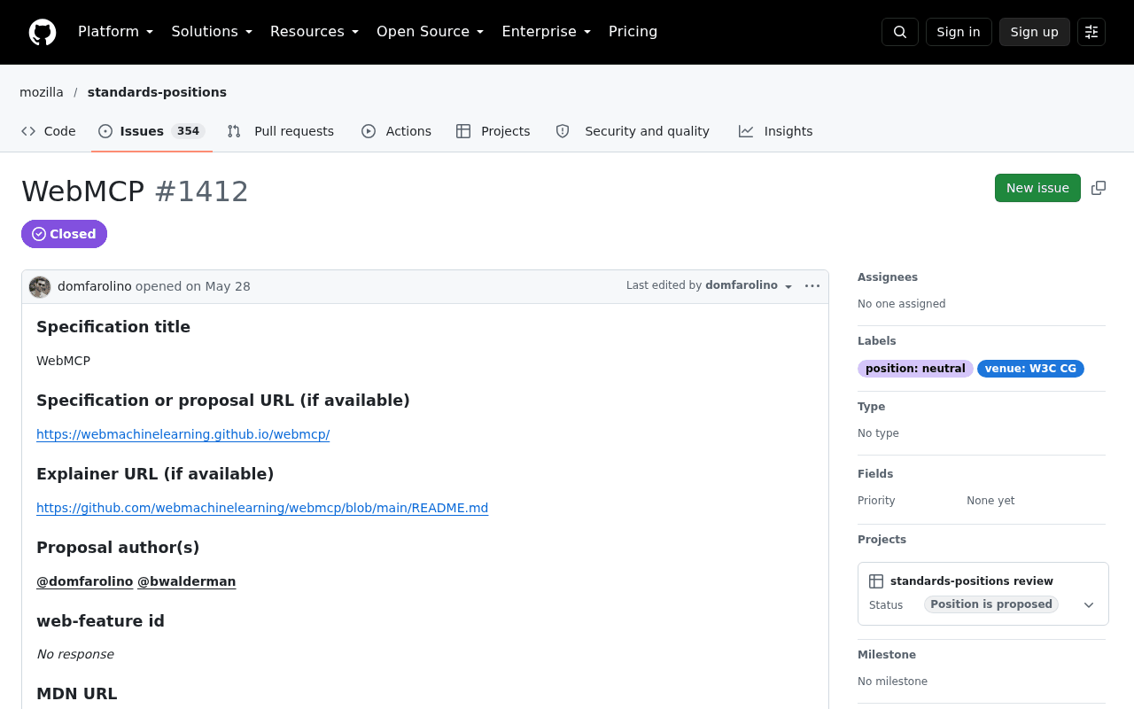Viewport: 1134px width, 709px height.
Task: Click the 'position: neutral' label
Action: [915, 369]
